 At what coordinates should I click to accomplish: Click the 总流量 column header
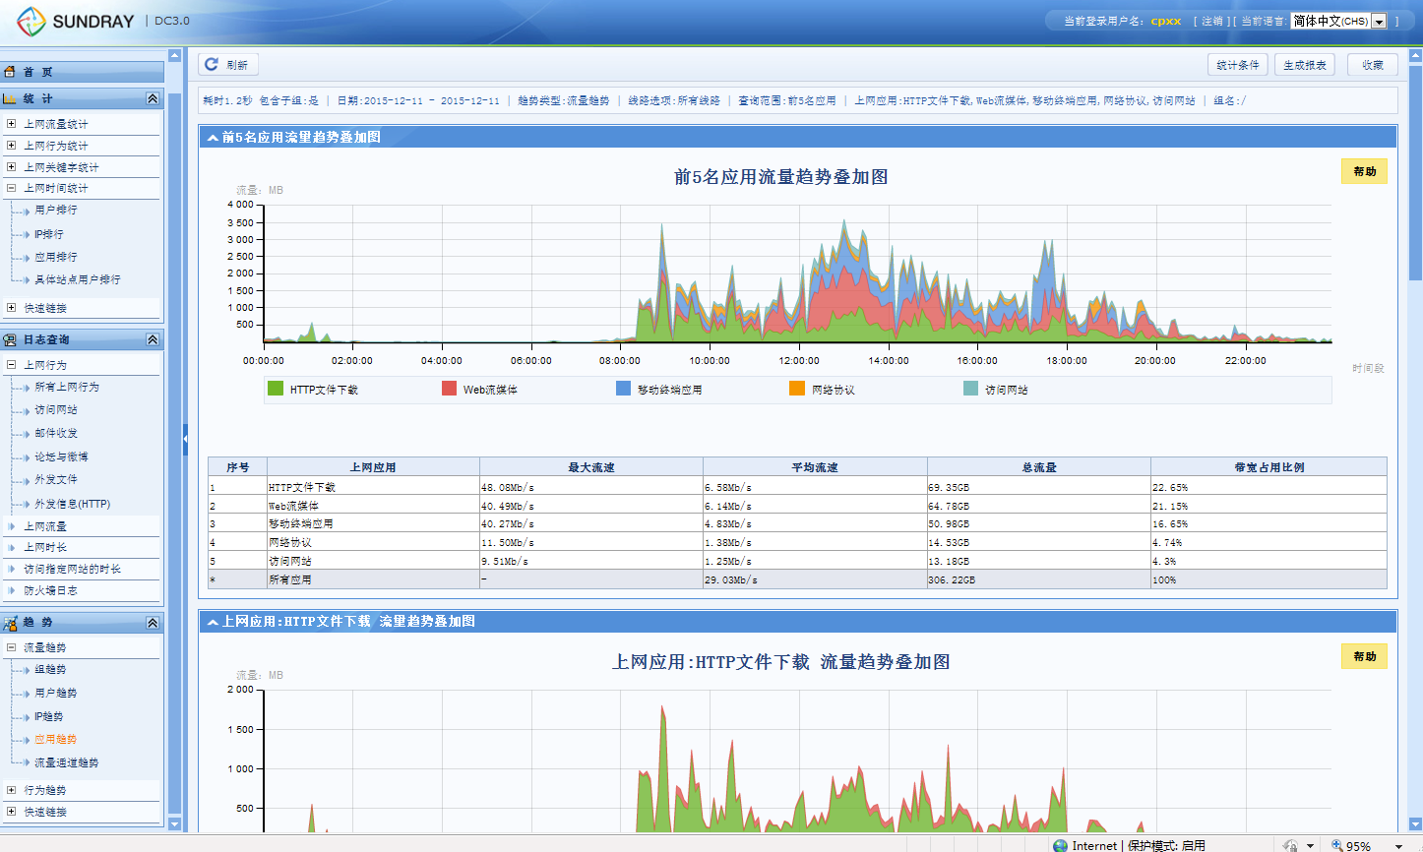pyautogui.click(x=1038, y=467)
